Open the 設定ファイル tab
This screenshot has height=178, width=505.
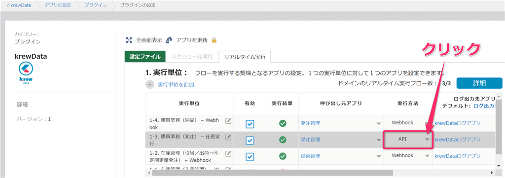(145, 56)
